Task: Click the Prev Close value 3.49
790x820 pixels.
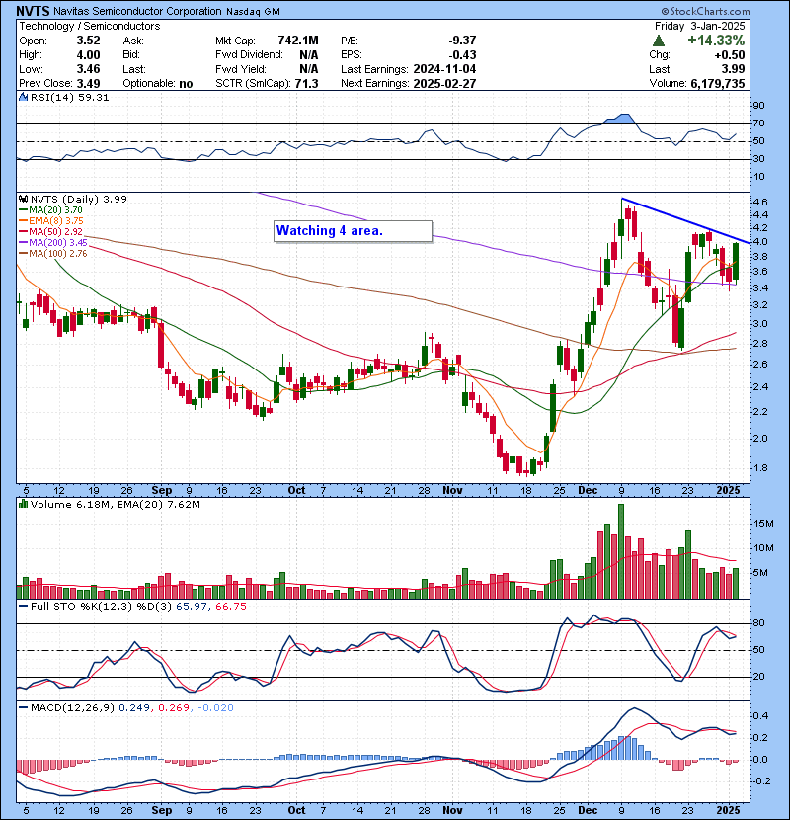Action: click(x=88, y=83)
